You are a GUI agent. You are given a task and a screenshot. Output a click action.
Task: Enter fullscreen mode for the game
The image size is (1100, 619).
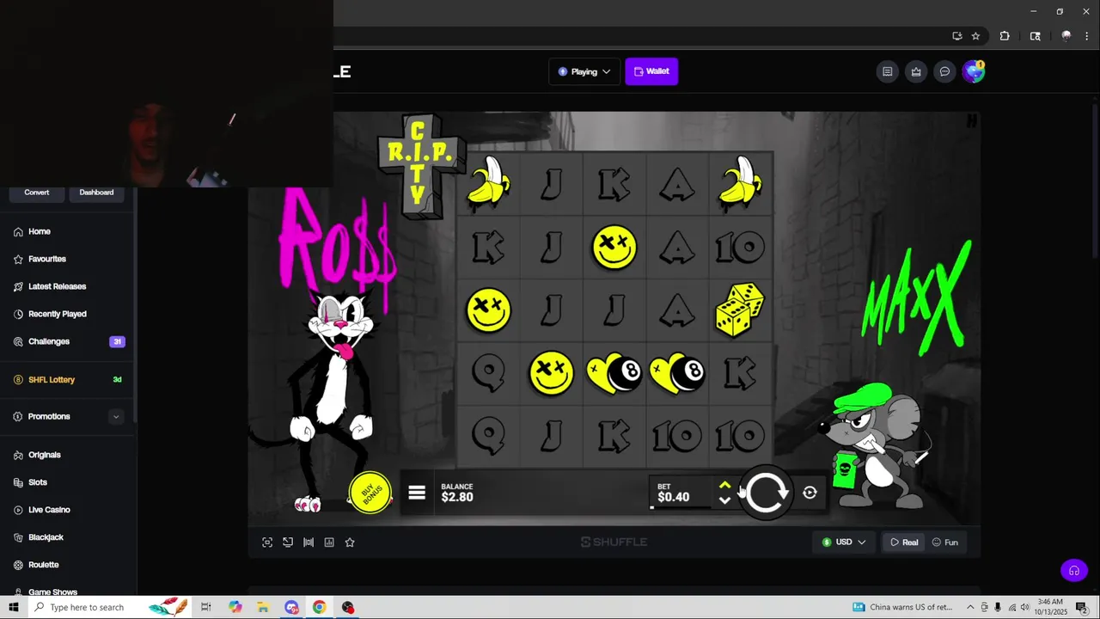click(267, 542)
